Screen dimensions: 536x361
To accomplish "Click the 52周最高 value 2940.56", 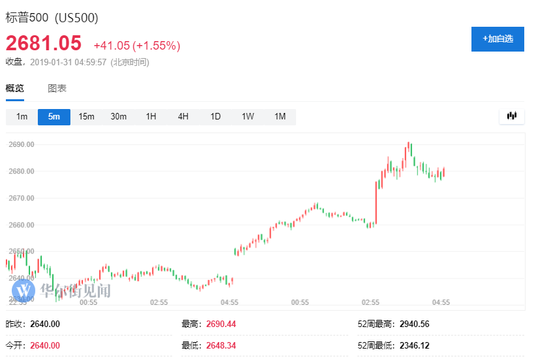I will [414, 324].
